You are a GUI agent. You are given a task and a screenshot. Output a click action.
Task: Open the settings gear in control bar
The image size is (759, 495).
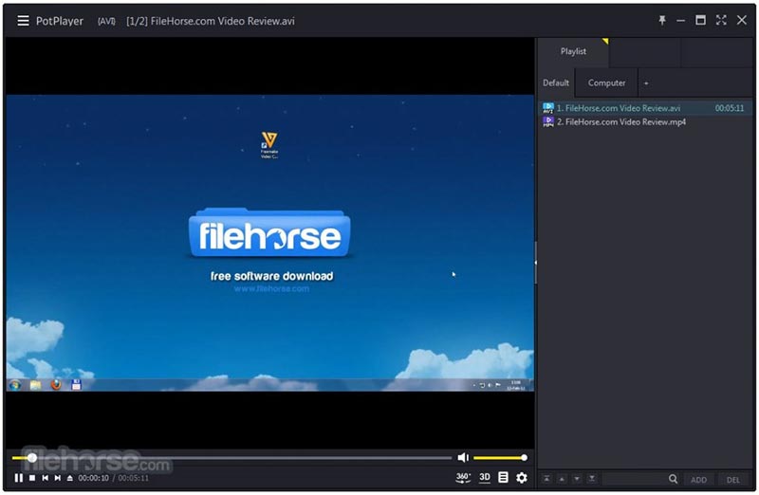521,478
